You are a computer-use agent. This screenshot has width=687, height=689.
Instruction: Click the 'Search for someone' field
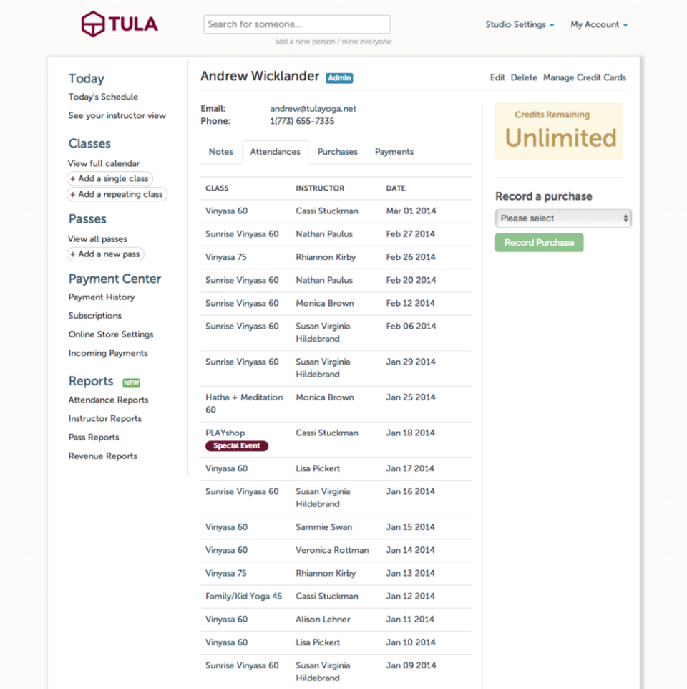click(297, 24)
